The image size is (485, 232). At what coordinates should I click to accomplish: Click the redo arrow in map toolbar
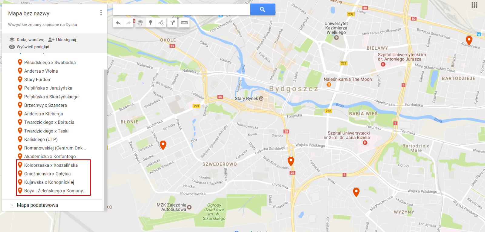click(129, 23)
